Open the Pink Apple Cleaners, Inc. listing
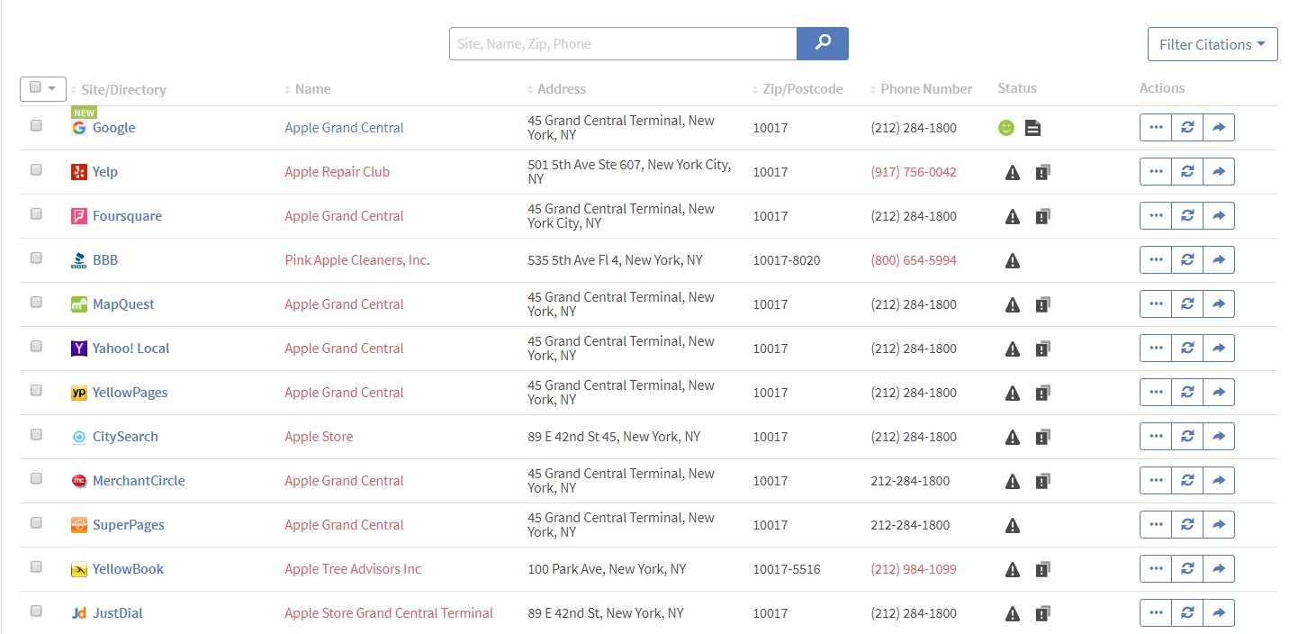 (357, 260)
